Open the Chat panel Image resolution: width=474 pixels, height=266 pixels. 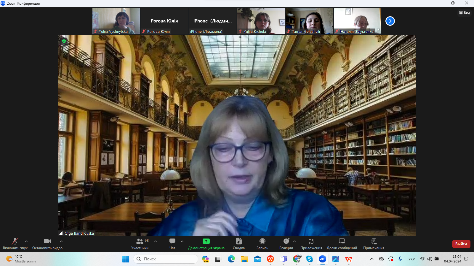tap(172, 241)
